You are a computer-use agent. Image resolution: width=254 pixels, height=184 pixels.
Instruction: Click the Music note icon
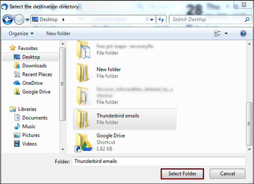tap(17, 126)
